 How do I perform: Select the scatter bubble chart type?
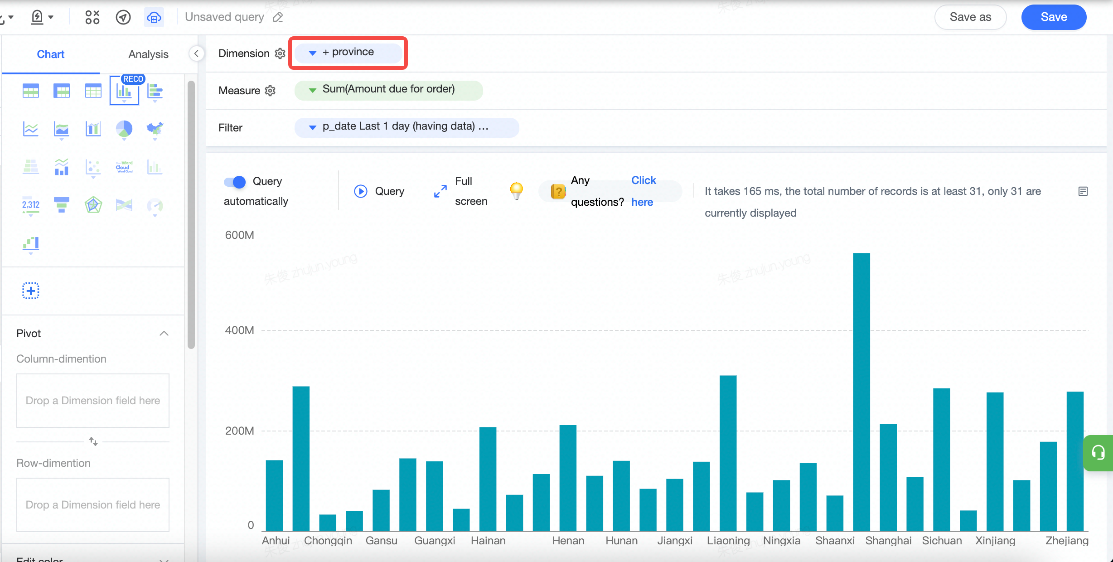(93, 167)
